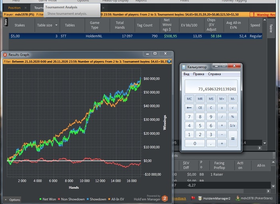Click the calculator decimal comma button

[211, 143]
